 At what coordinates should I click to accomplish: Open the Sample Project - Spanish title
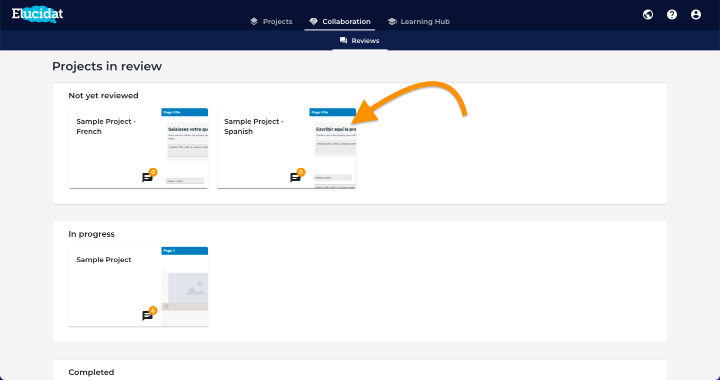coord(254,126)
